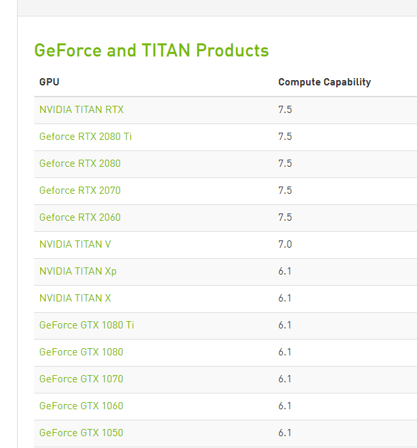Click the 7.0 compute capability value
Screen dimensions: 417x448
[285, 244]
